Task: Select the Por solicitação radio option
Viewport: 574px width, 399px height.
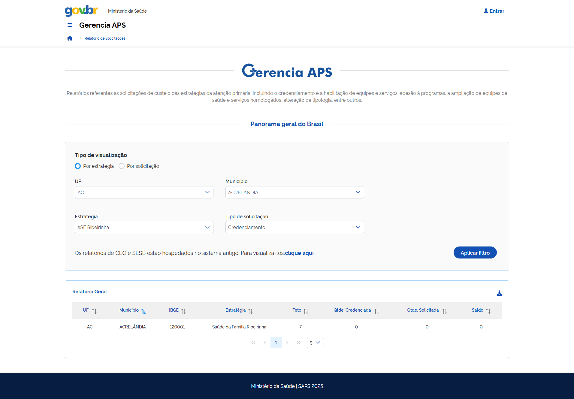Action: coord(122,166)
